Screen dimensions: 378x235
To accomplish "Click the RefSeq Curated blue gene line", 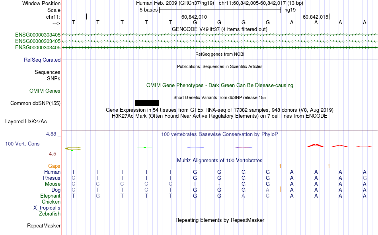I will (x=220, y=60).
